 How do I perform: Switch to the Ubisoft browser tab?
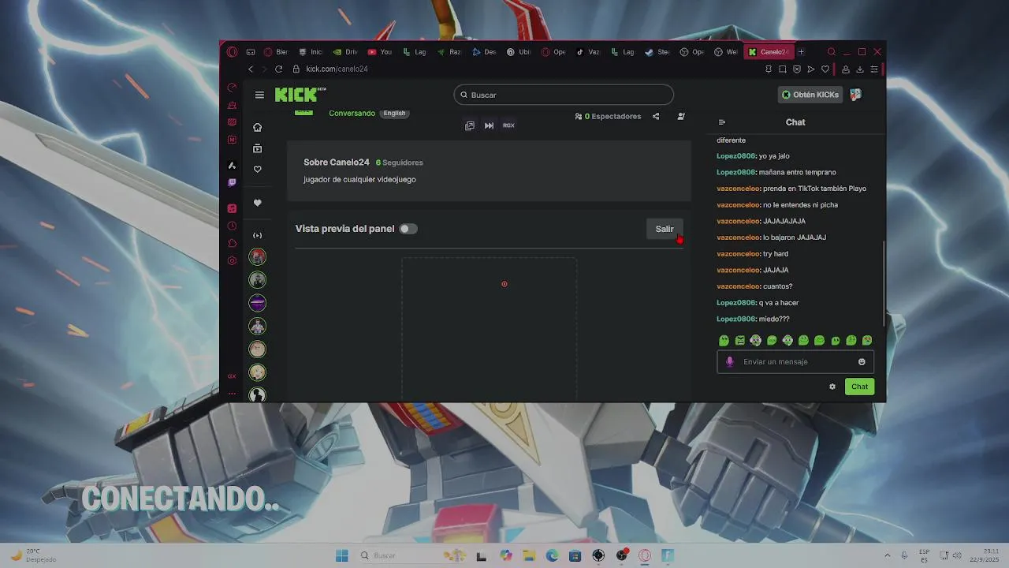coord(519,52)
